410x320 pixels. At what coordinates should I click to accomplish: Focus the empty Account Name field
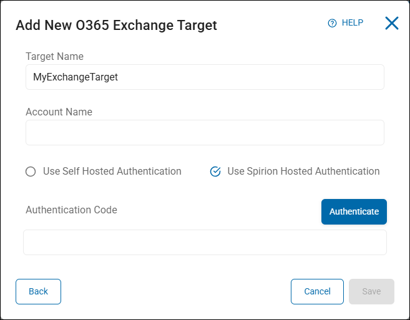(205, 133)
